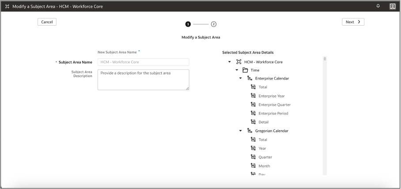401x189 pixels.
Task: Click the level icon beside Enterprise Quarter
Action: point(253,104)
